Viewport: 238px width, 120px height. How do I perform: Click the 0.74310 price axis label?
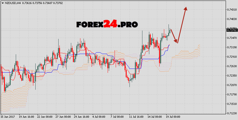232,9
